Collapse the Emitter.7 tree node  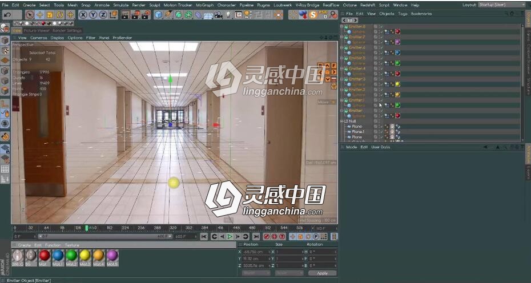tap(341, 37)
